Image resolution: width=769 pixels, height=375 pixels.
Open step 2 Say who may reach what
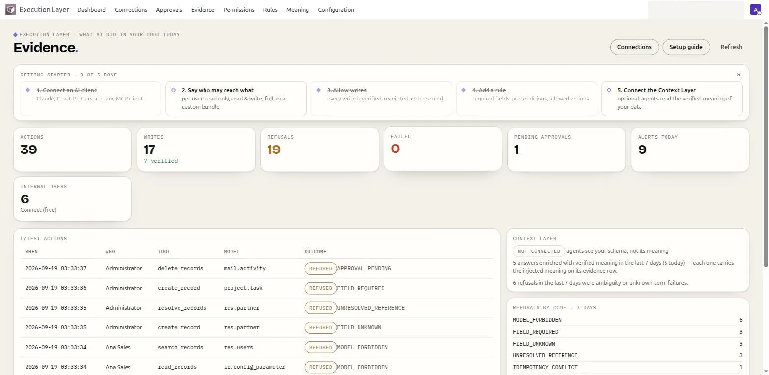[x=236, y=99]
